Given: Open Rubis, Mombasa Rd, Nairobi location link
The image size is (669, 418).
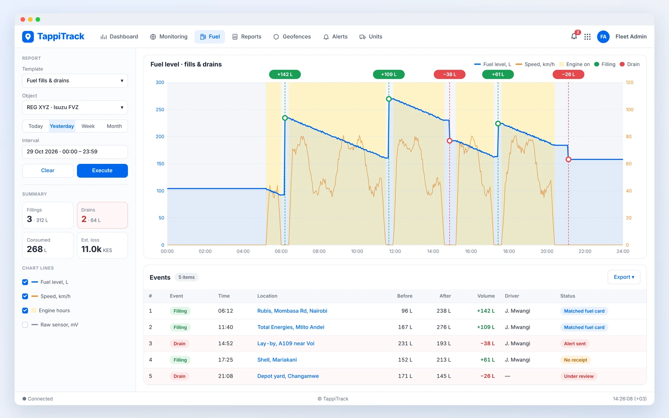Looking at the screenshot, I should coord(292,311).
